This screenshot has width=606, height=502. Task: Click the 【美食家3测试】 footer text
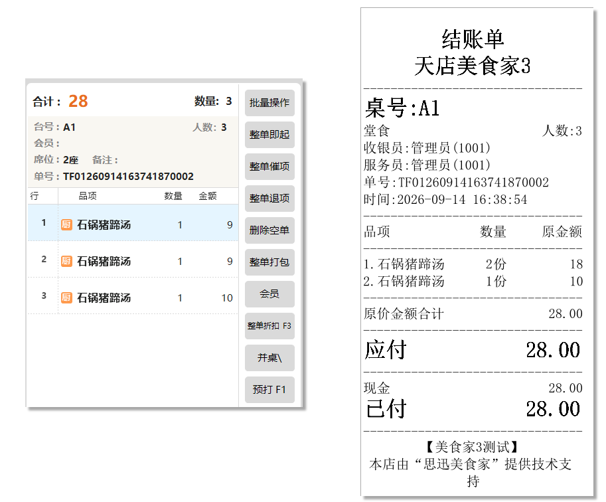(473, 447)
